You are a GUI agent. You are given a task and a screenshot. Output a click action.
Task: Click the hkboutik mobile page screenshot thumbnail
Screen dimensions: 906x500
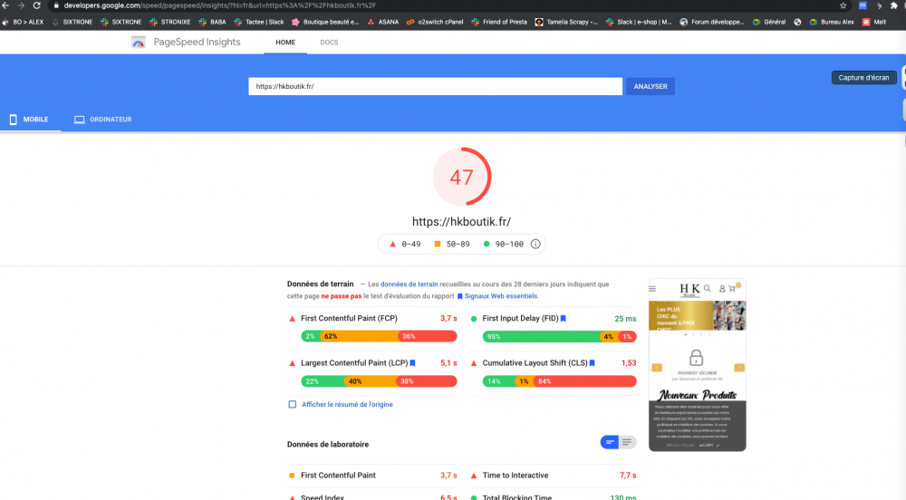pos(698,365)
